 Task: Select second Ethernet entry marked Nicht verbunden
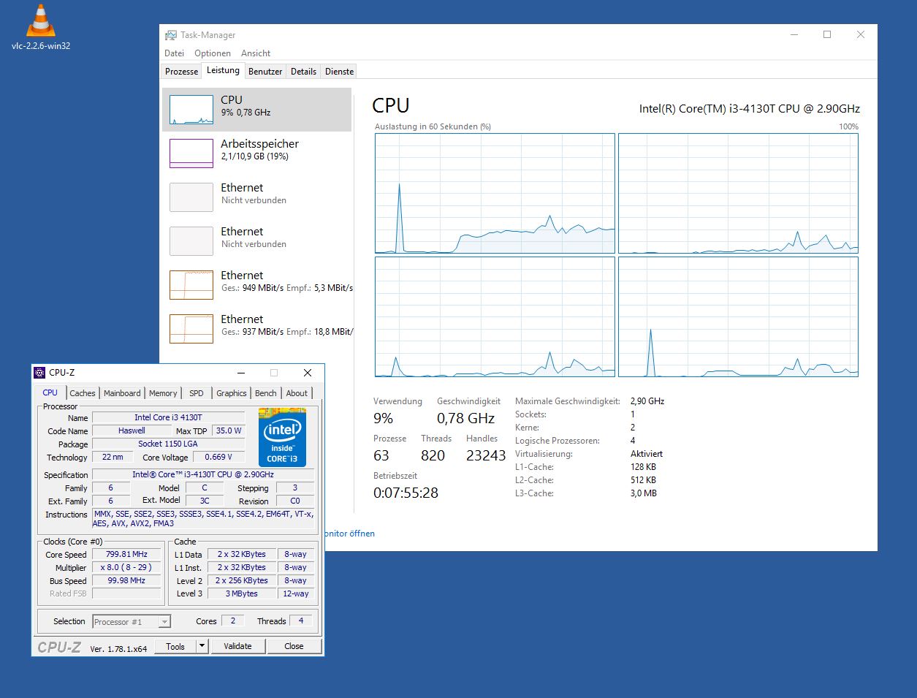click(x=257, y=241)
